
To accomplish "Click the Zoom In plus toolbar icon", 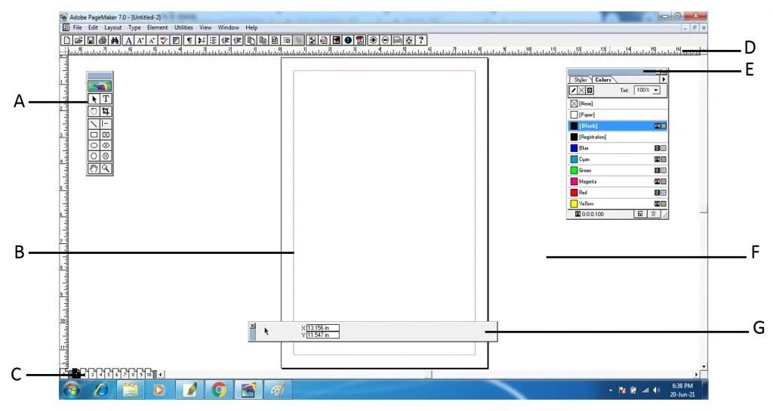I will 374,41.
